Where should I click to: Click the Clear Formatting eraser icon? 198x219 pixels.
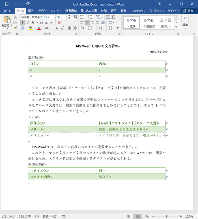pos(59,23)
